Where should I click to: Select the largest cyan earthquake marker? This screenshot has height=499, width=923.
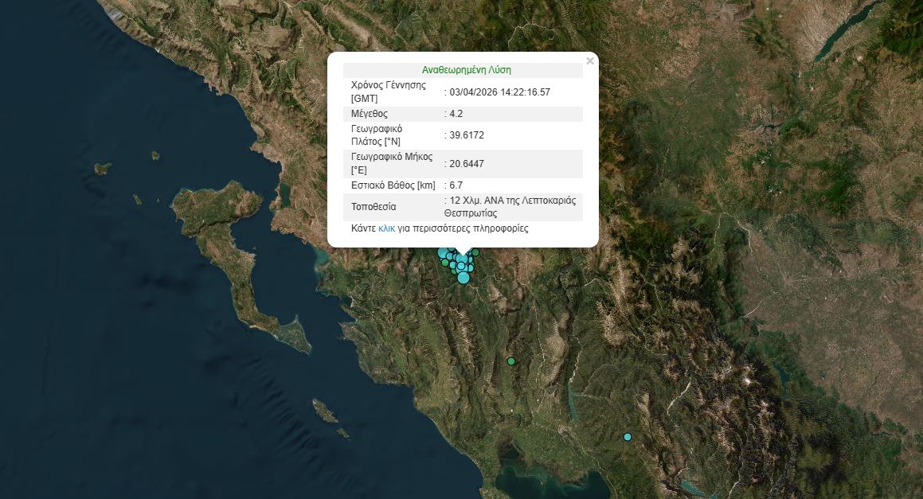click(x=463, y=278)
